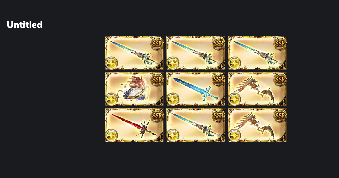The width and height of the screenshot is (339, 178).
Task: Select the third teal sword in top row
Action: (257, 53)
